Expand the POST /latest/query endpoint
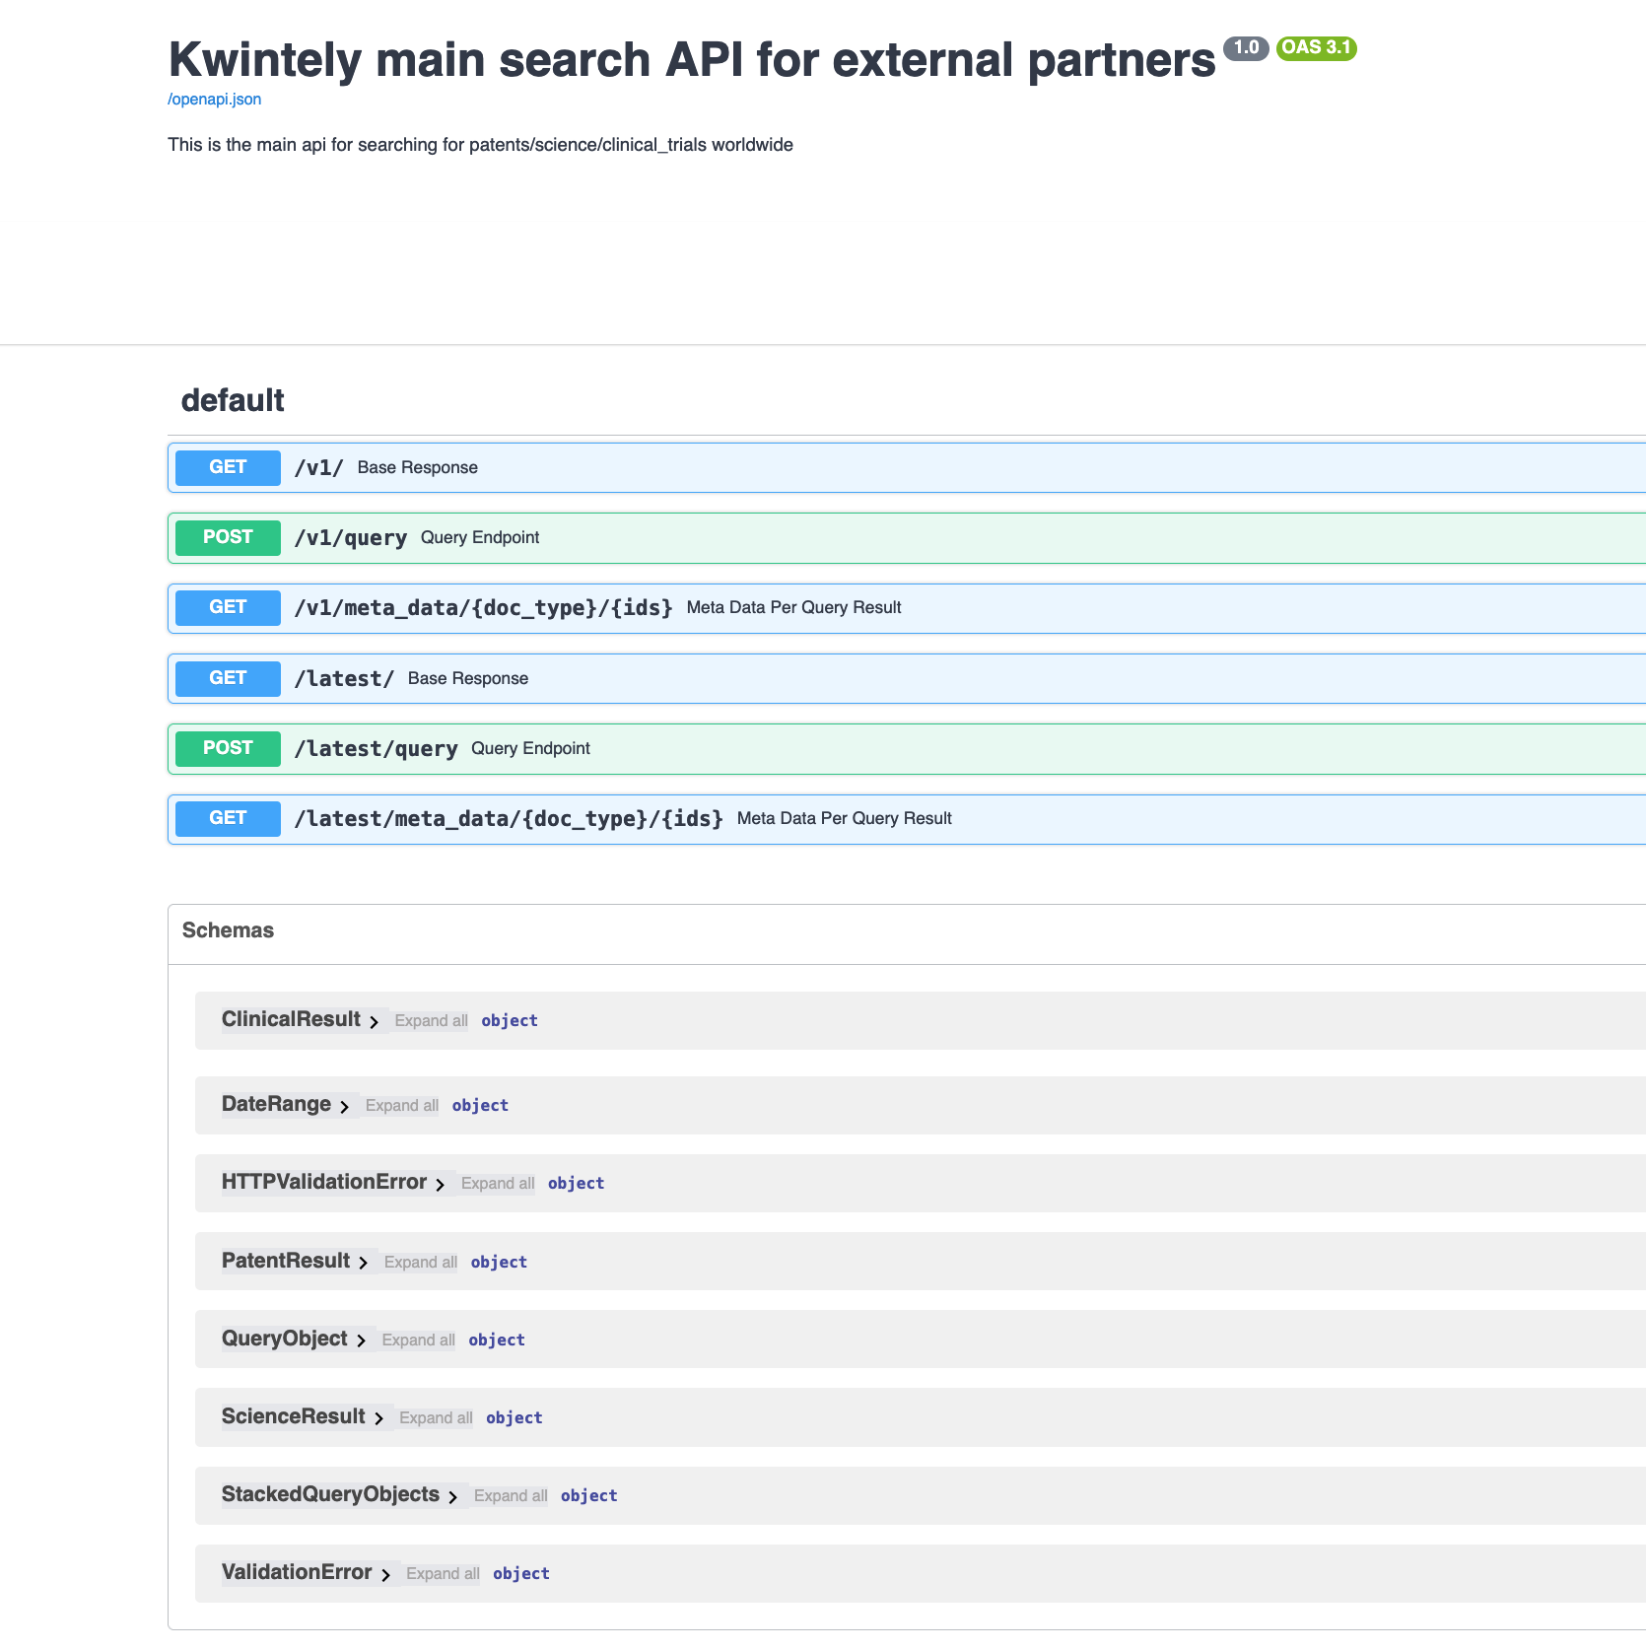The width and height of the screenshot is (1646, 1650). pos(907,748)
